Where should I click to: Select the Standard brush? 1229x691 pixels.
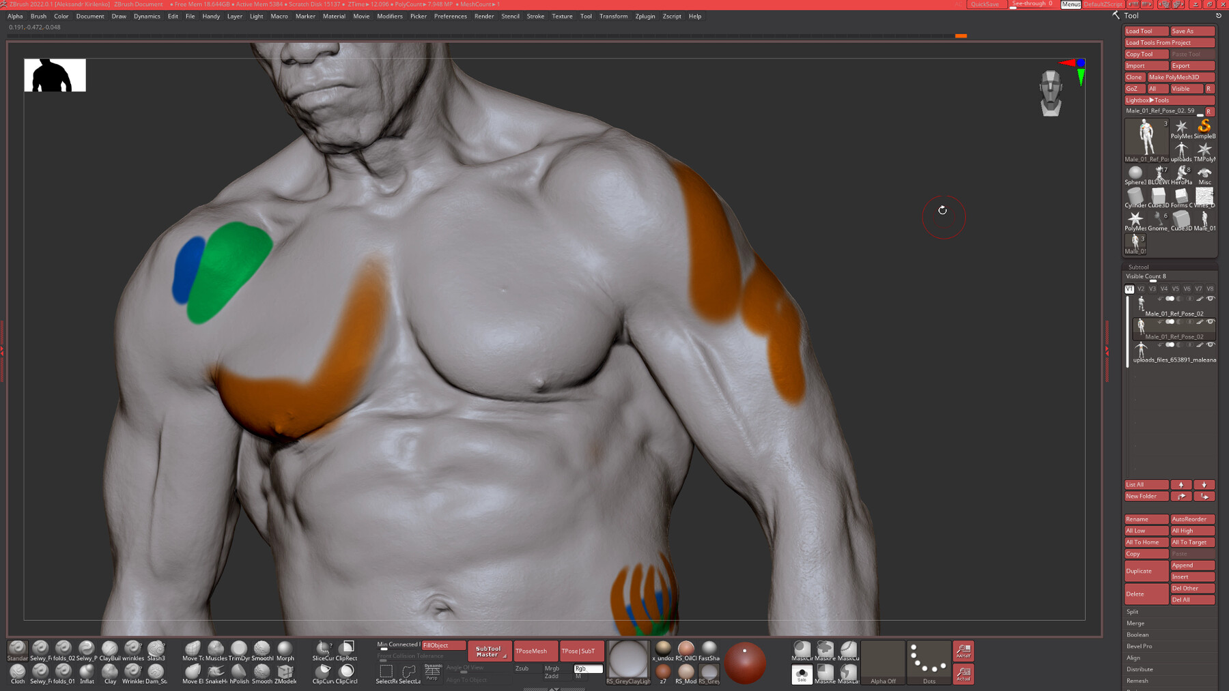tap(17, 649)
